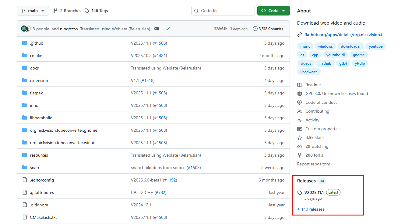Open the main branch dropdown
The image size is (405, 224).
[x=33, y=11]
